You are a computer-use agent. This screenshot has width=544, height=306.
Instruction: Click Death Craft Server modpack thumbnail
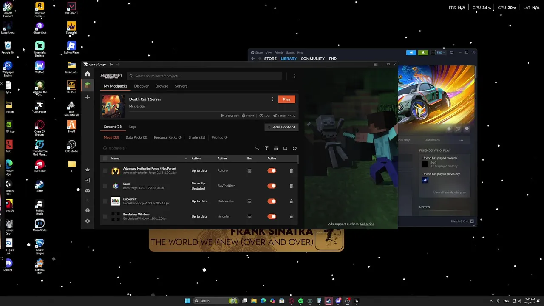(x=113, y=106)
